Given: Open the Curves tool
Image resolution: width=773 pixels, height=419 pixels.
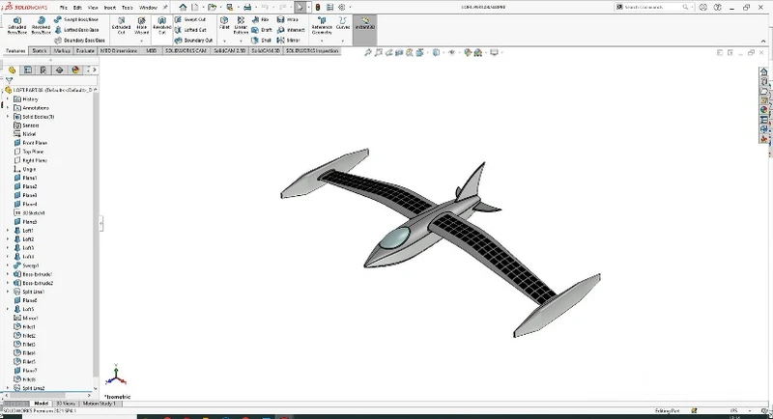Looking at the screenshot, I should tap(343, 23).
